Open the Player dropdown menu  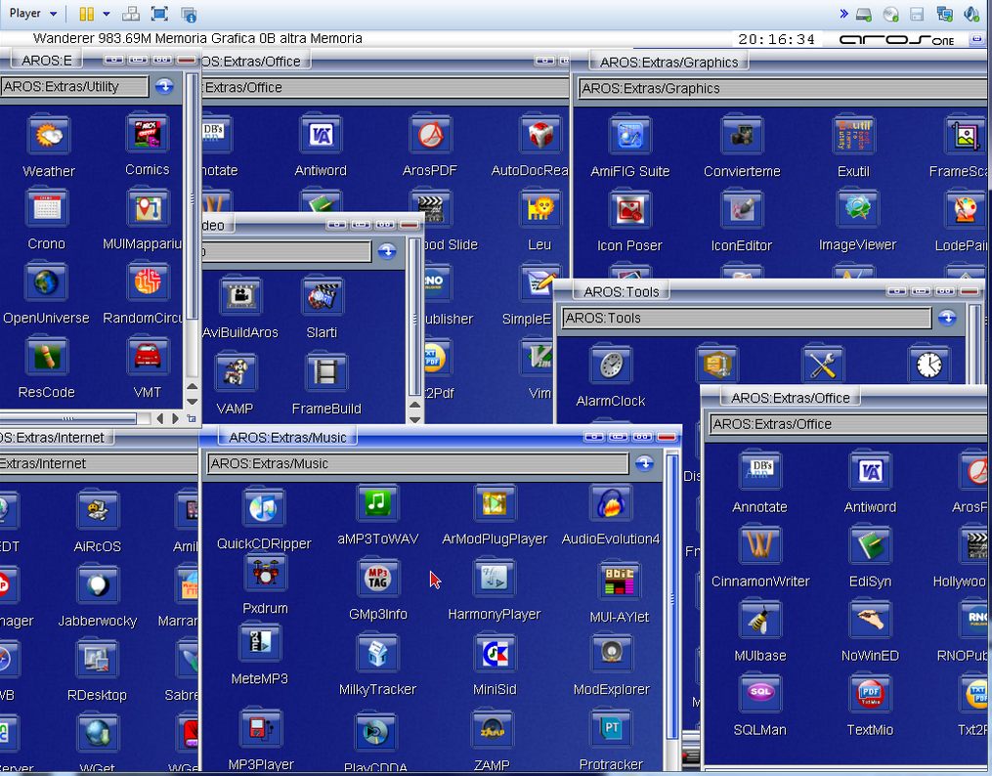(33, 14)
